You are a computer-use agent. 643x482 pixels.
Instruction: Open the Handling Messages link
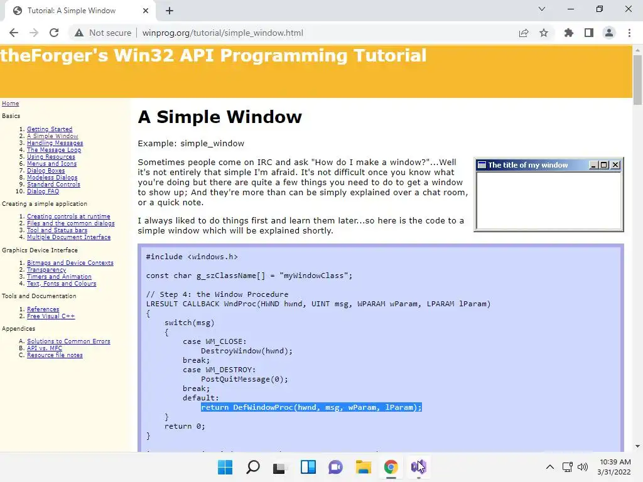pyautogui.click(x=55, y=143)
